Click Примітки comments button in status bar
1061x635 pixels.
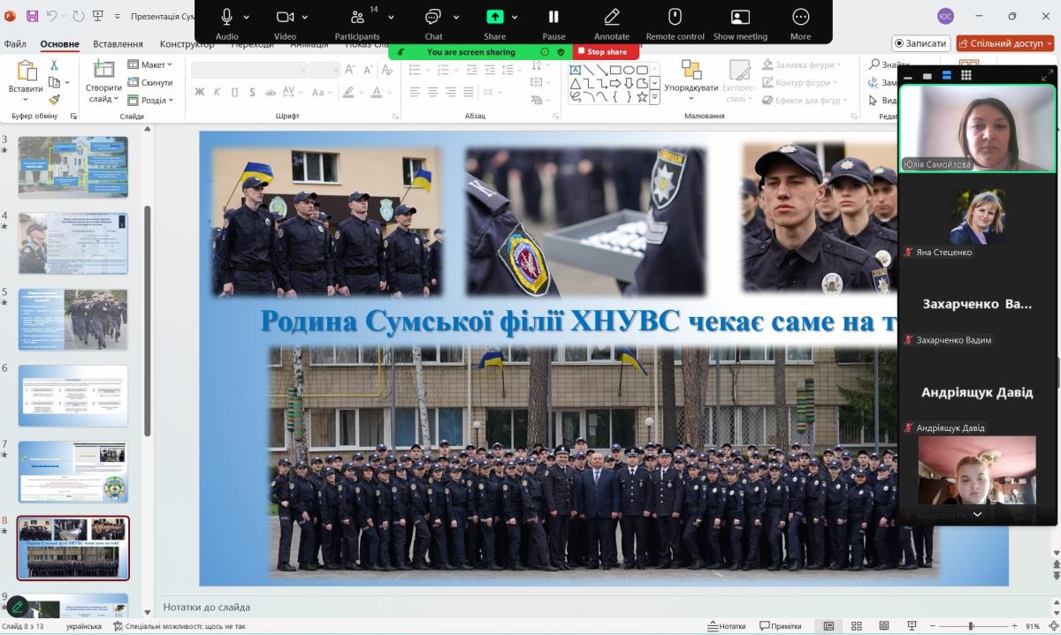781,626
